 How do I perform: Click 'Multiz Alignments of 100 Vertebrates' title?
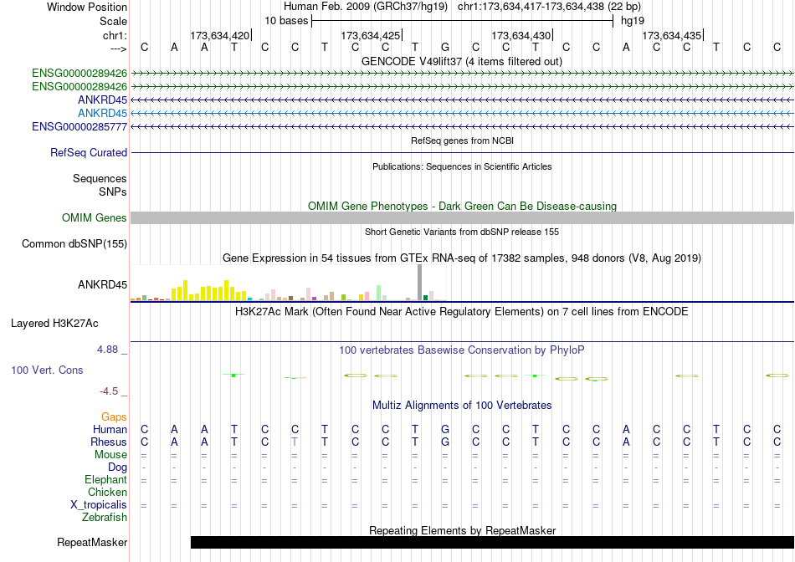(x=462, y=406)
